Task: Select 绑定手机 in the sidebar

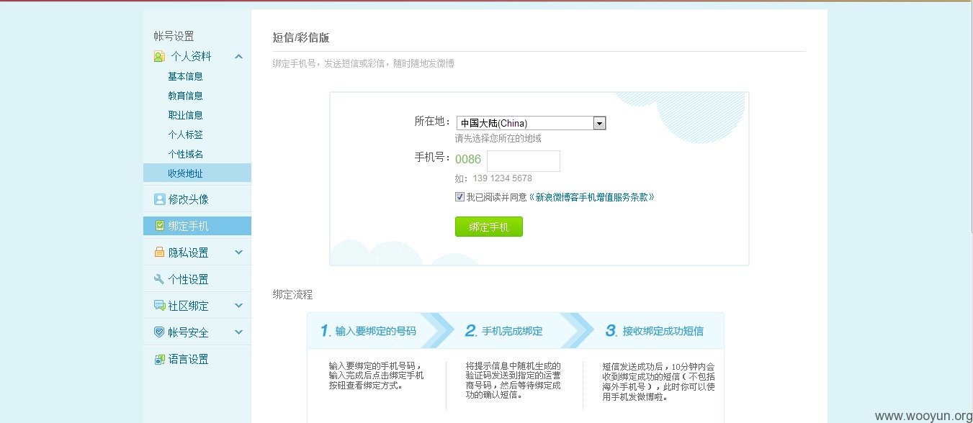Action: pos(197,226)
